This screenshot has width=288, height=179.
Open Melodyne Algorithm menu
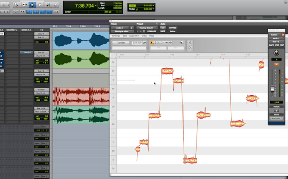pyautogui.click(x=134, y=36)
